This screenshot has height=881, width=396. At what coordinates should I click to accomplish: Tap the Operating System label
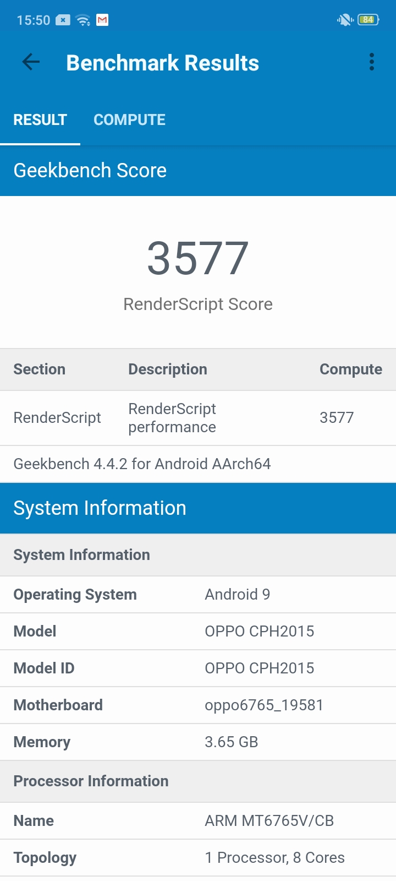(75, 595)
